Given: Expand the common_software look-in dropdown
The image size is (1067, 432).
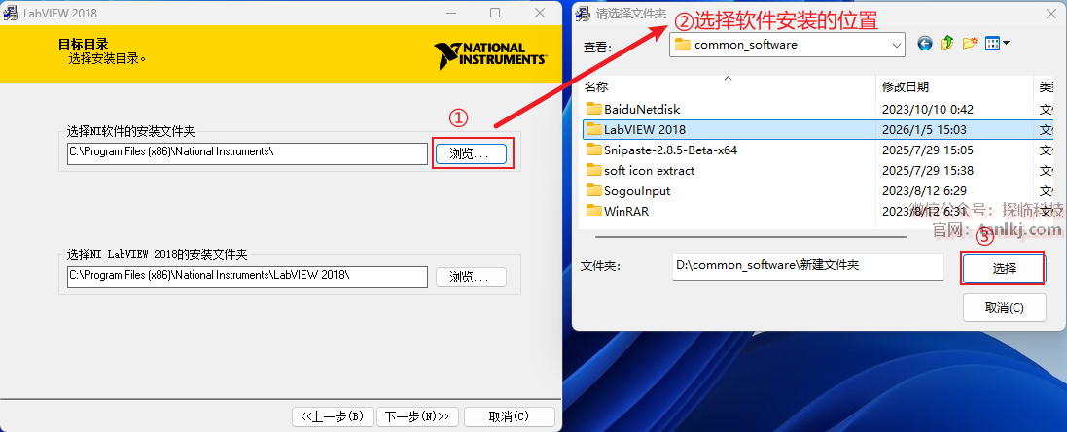Looking at the screenshot, I should pos(896,45).
